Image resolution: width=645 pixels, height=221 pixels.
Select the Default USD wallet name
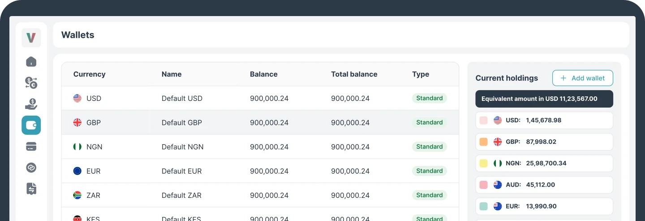[x=182, y=98]
